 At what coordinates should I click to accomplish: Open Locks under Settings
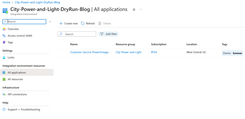click(11, 58)
